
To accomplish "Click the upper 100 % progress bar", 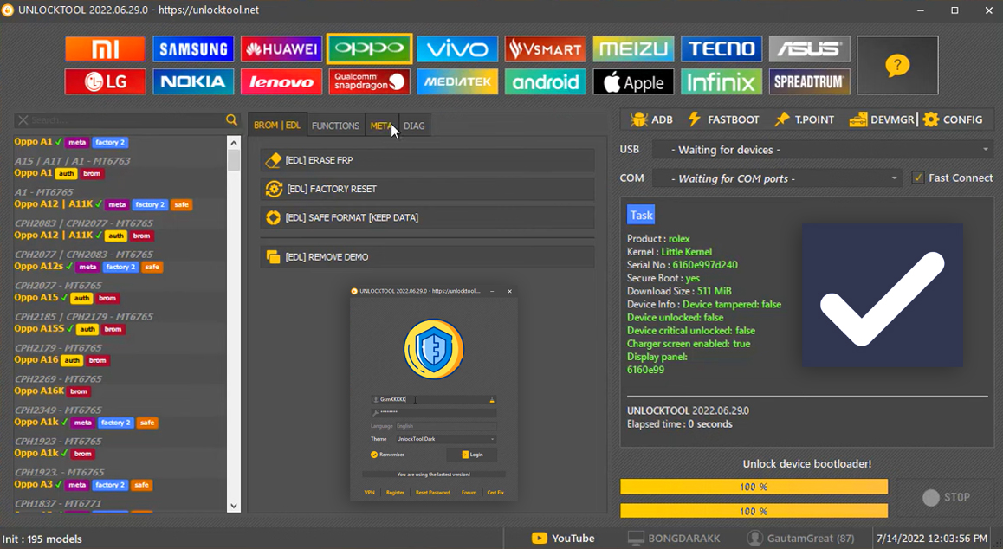I will [754, 487].
